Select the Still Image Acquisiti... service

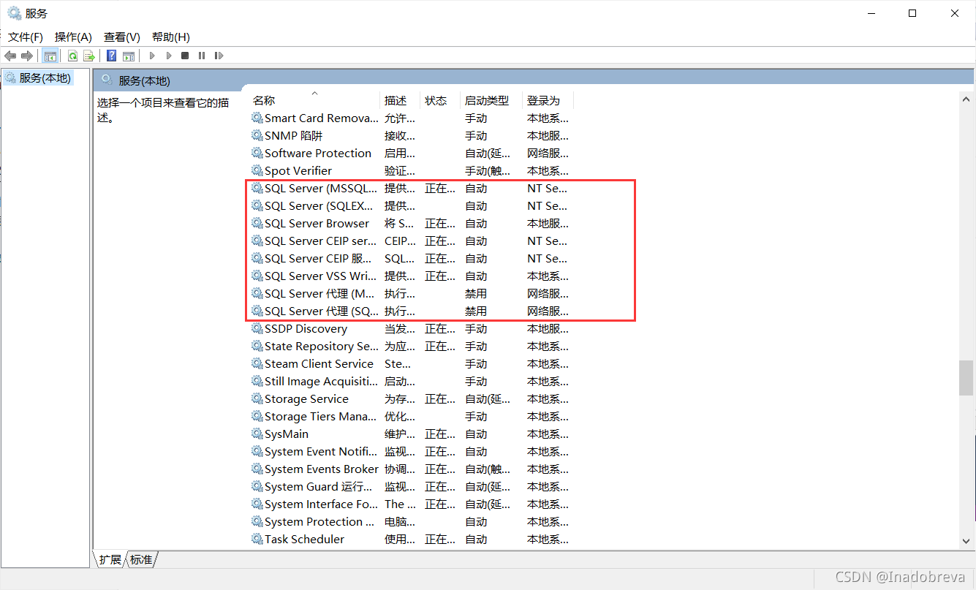coord(410,381)
